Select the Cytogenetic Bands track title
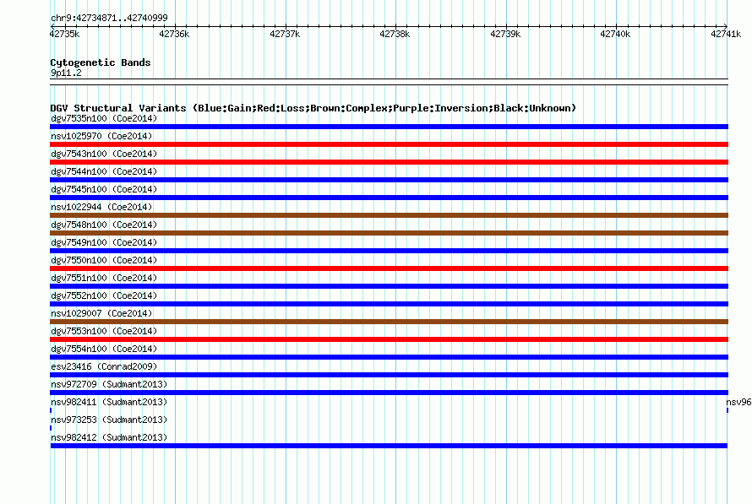 [101, 62]
